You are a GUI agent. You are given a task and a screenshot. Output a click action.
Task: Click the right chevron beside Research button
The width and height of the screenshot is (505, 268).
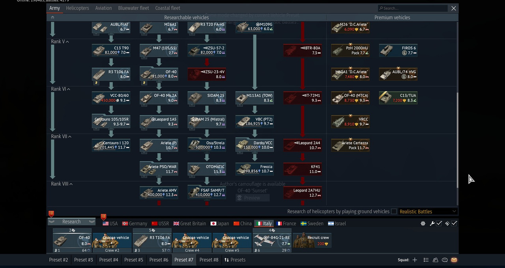point(92,222)
